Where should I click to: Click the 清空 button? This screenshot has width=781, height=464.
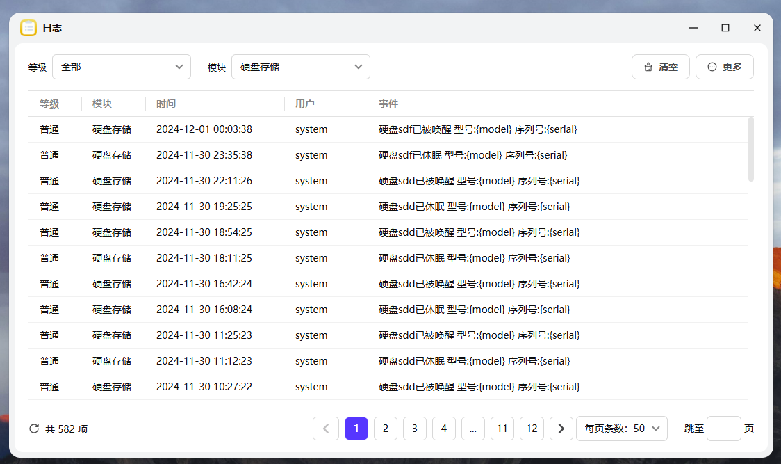pyautogui.click(x=661, y=67)
